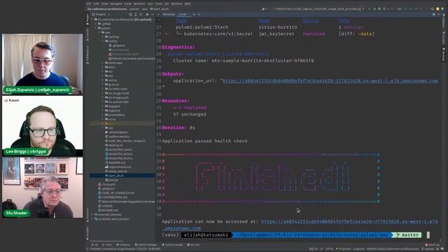This screenshot has height=252, width=448.
Task: Click Elijah Zupancic's video thumbnail
Action: 43,64
